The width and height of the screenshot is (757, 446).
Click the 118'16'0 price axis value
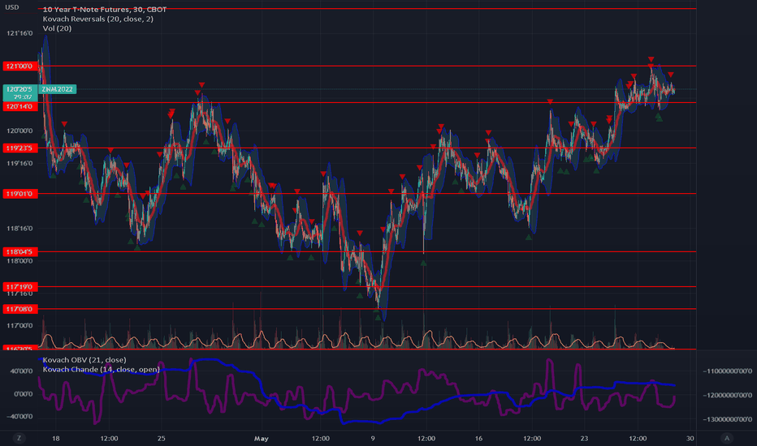click(x=19, y=229)
